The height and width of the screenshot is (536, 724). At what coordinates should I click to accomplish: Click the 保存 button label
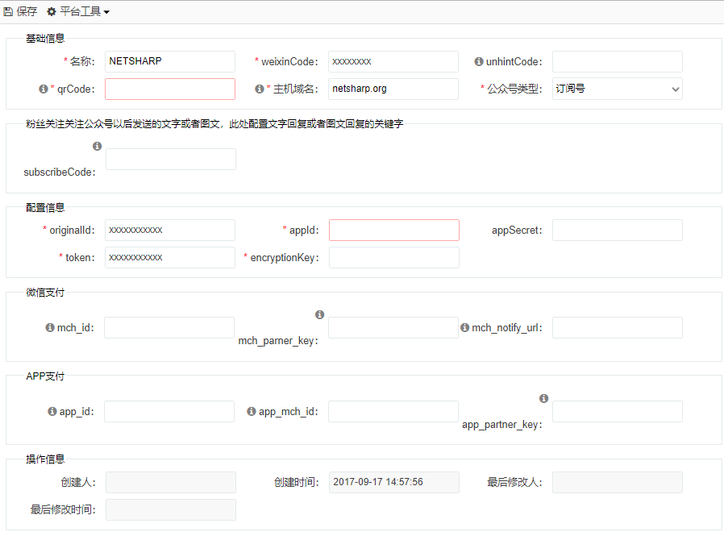(27, 11)
